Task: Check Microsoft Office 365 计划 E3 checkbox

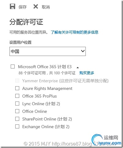Action: [x=13, y=67]
